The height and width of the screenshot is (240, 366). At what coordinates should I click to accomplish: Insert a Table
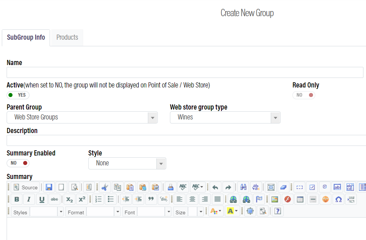coord(300,200)
